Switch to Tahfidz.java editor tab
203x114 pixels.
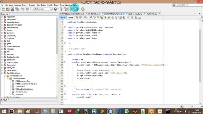(95, 14)
